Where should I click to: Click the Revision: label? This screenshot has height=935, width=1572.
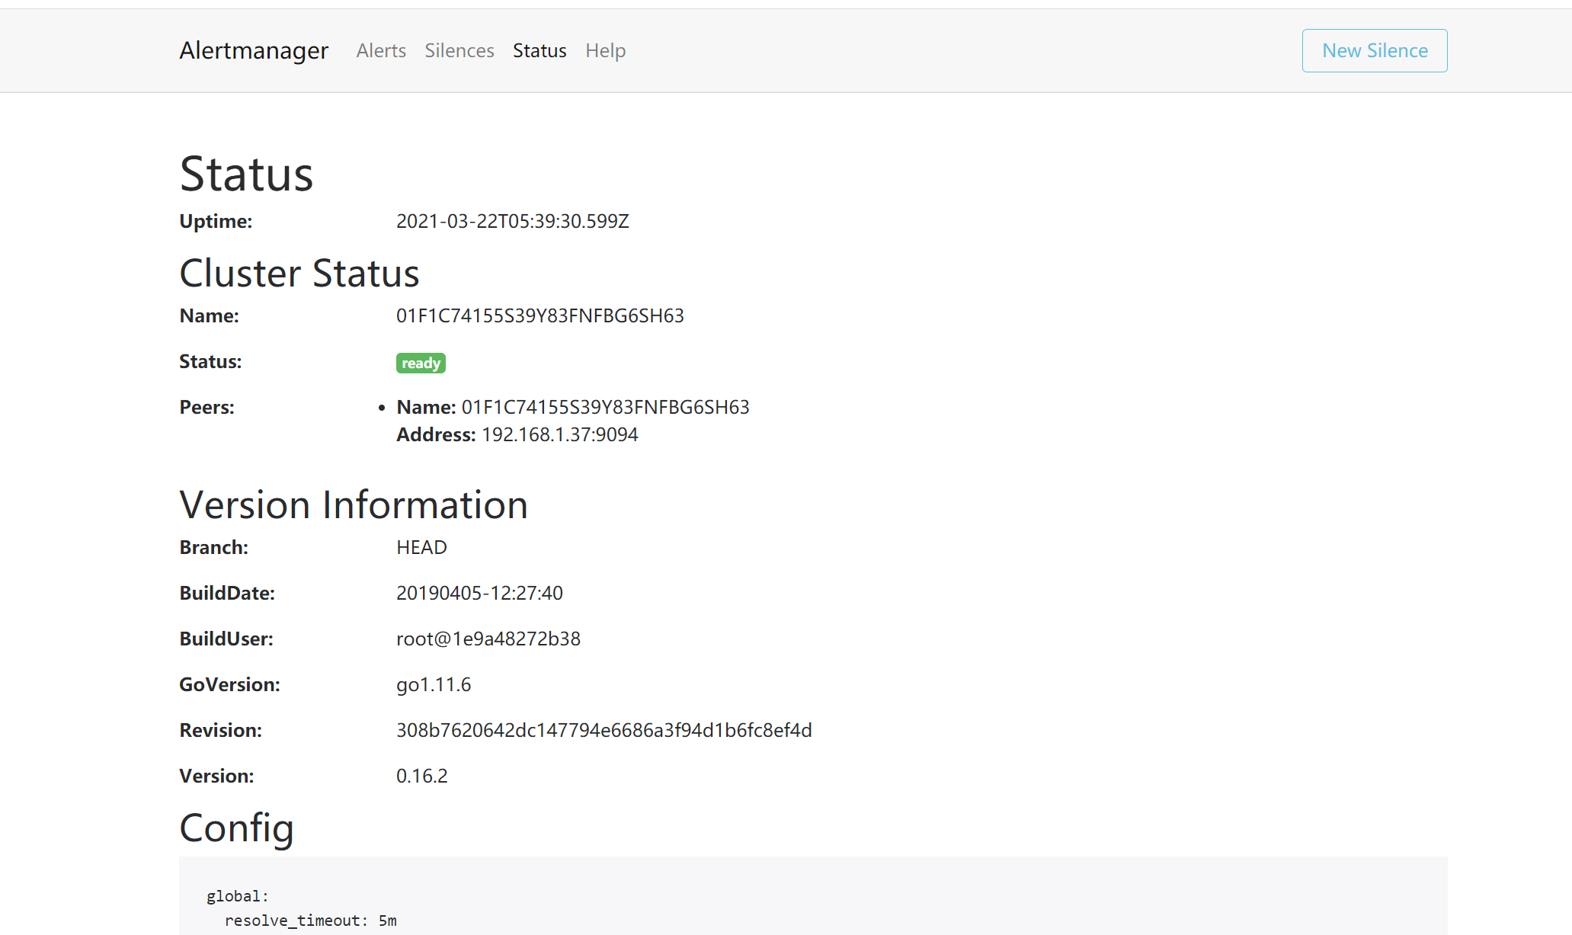pyautogui.click(x=221, y=730)
